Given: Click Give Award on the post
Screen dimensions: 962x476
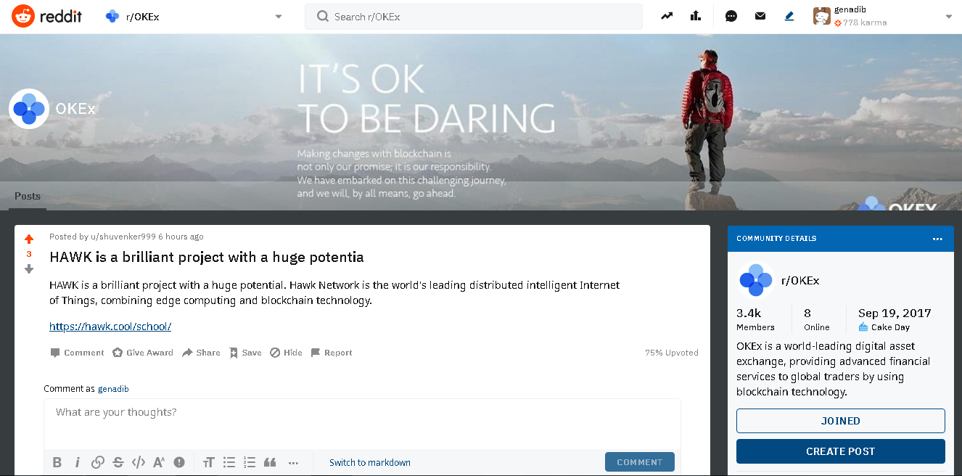Looking at the screenshot, I should point(142,353).
